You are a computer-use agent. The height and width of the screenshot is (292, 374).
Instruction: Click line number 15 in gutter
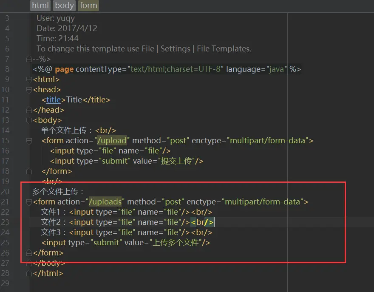pyautogui.click(x=5, y=141)
